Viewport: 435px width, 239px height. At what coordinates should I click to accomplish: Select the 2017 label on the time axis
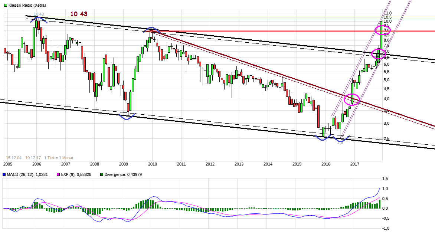[355, 164]
